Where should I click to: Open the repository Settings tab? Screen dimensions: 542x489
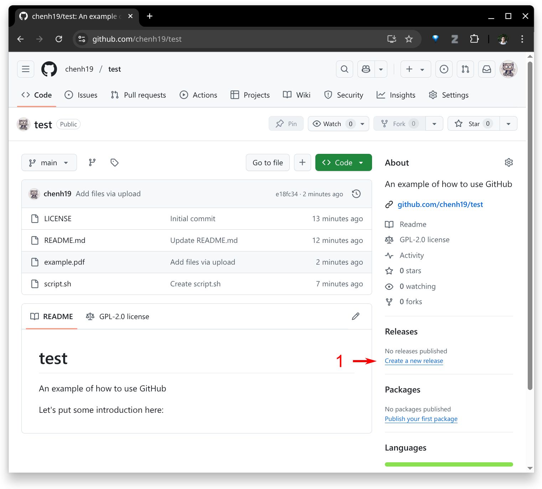click(449, 95)
